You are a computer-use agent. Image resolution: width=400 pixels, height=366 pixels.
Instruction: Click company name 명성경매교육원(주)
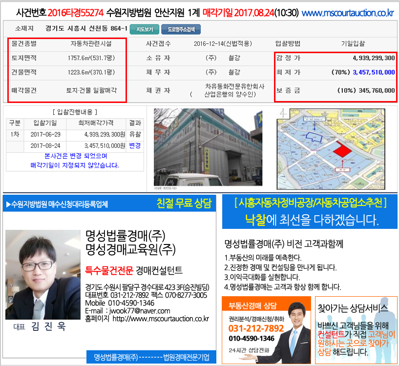130,250
